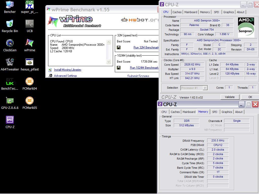Open About tab in upper CPU-Z window
The image size is (259, 194).
(x=241, y=12)
